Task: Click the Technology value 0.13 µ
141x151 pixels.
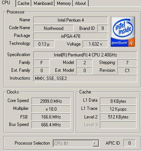Action: pyautogui.click(x=44, y=44)
